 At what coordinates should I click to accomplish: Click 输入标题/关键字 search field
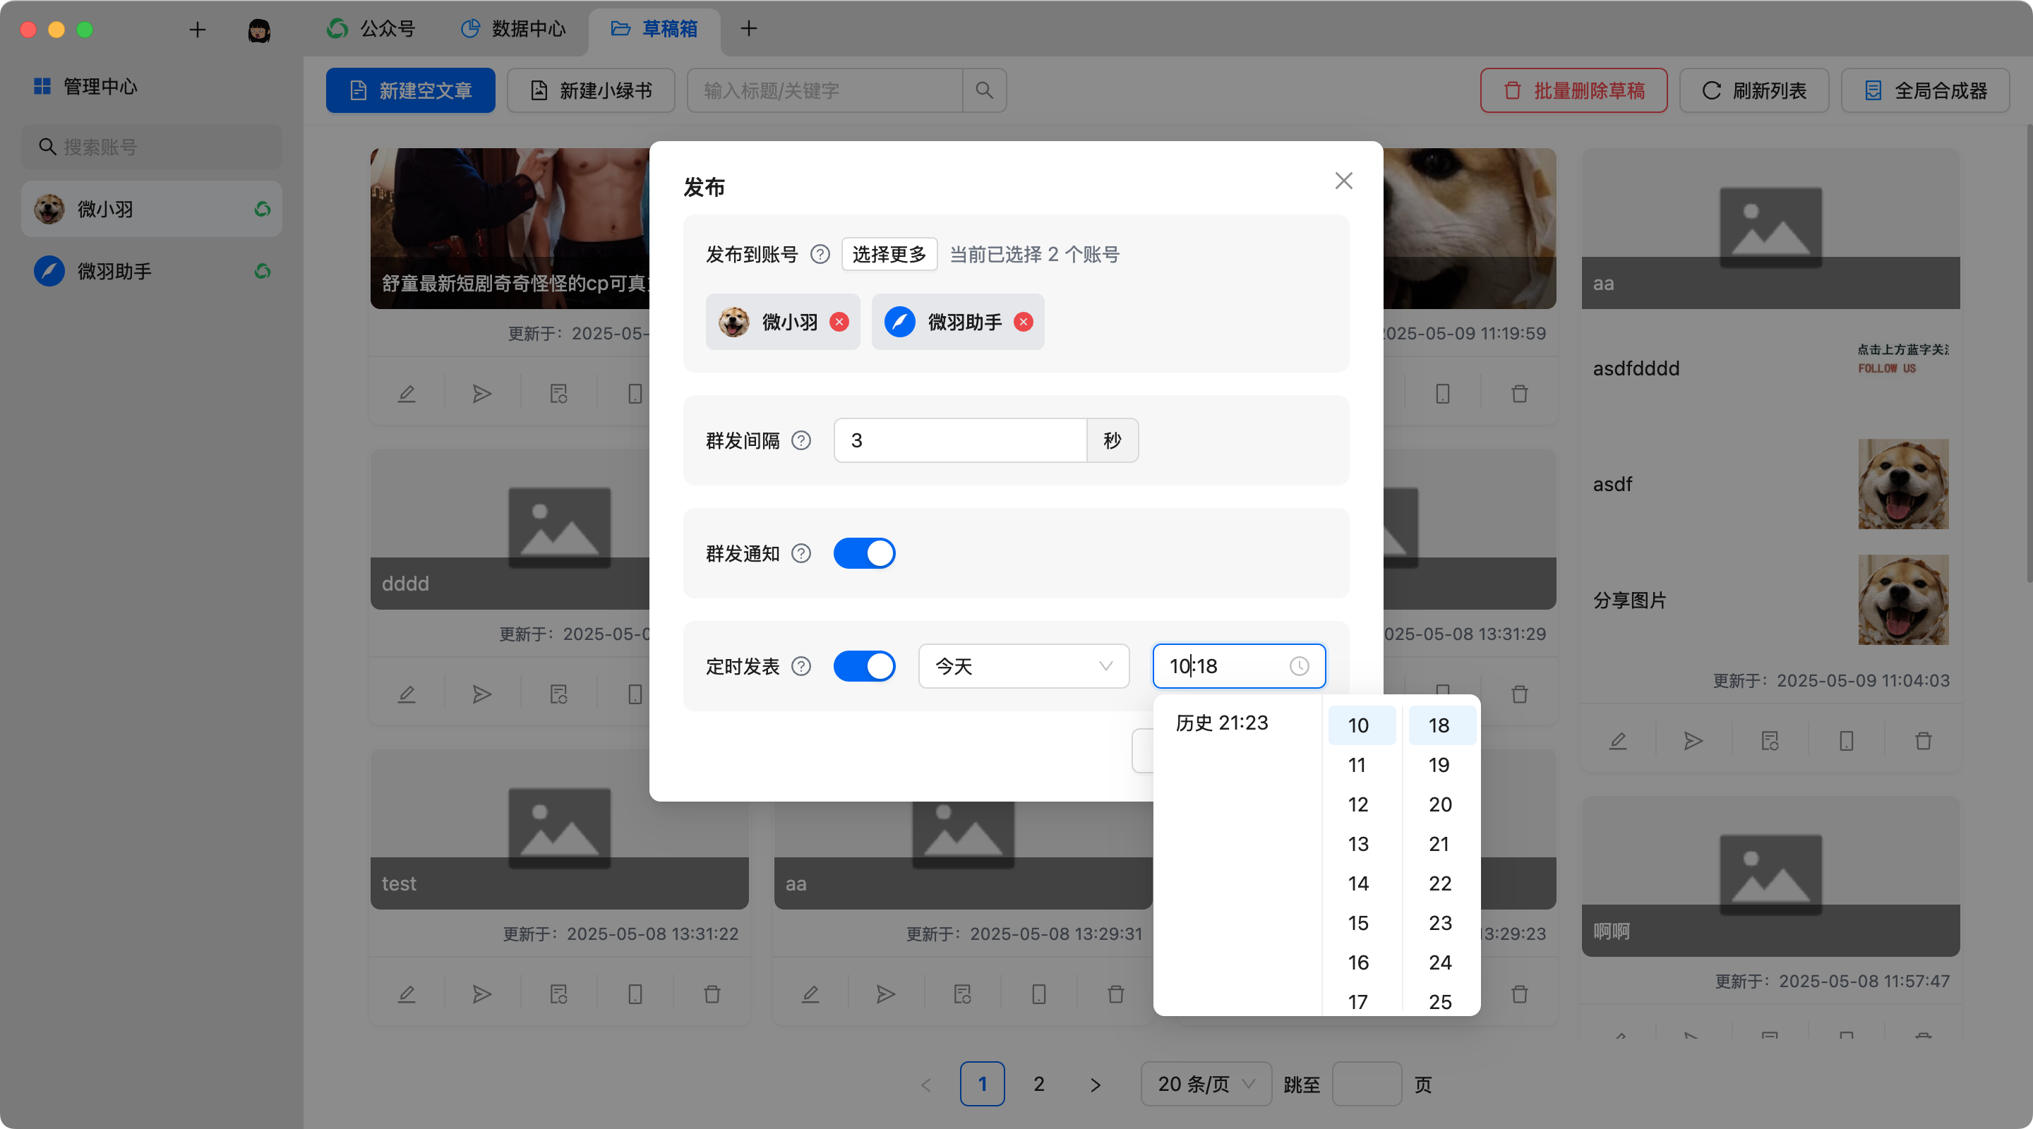[x=824, y=91]
